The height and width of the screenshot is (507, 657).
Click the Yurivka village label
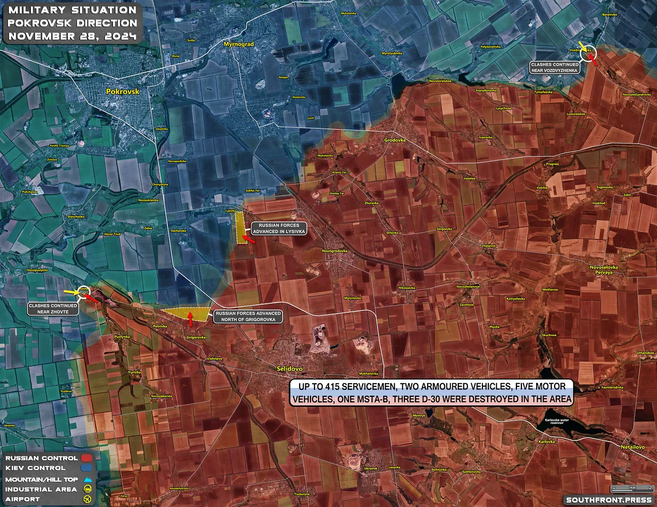(x=134, y=372)
